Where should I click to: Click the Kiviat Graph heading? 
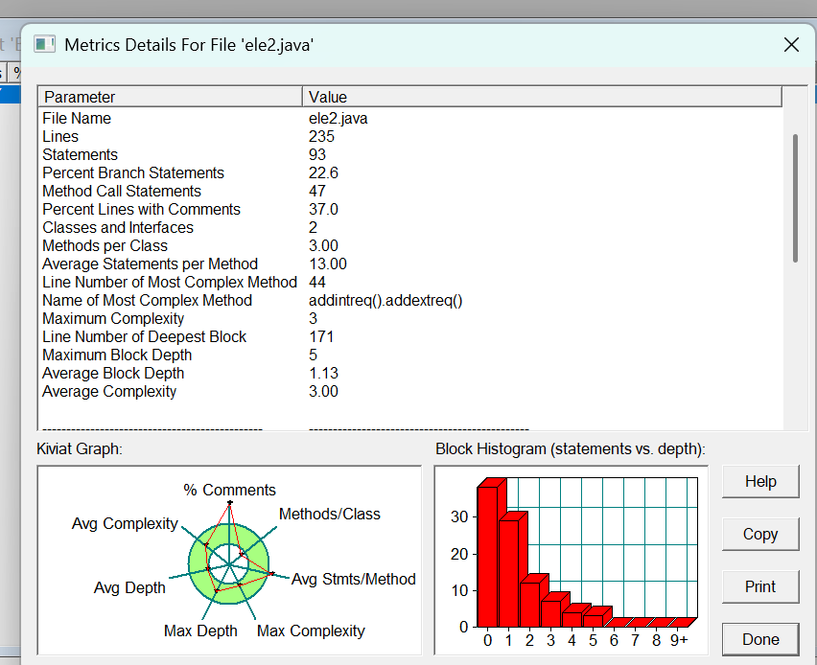[80, 448]
